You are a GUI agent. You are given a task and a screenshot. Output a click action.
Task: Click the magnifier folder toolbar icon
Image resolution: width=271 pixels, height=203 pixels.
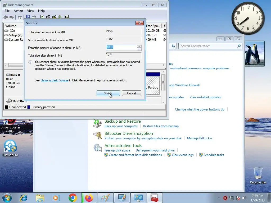point(60,17)
